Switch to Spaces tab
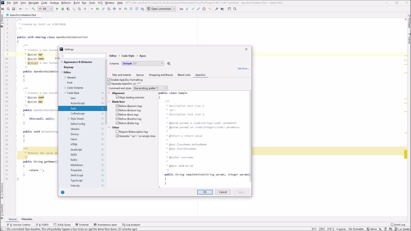This screenshot has width=411, height=231. 140,75
